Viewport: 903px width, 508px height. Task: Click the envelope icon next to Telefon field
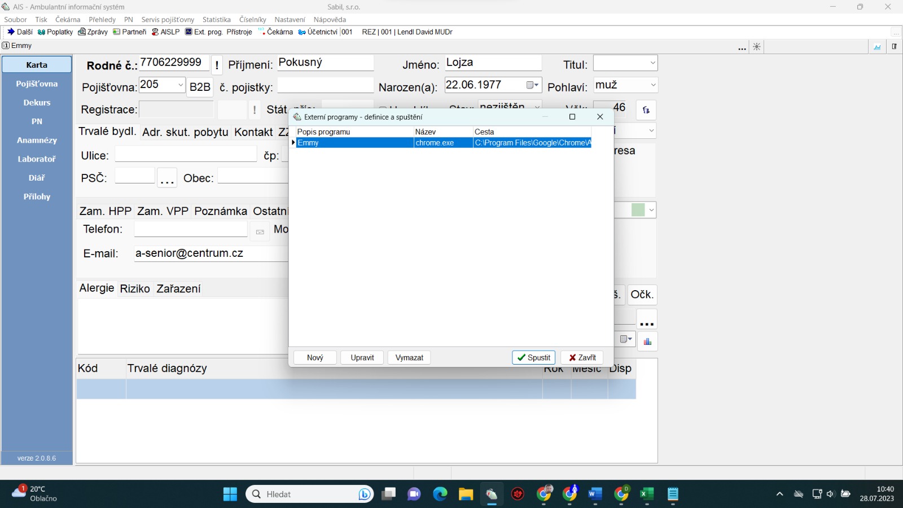pyautogui.click(x=260, y=232)
